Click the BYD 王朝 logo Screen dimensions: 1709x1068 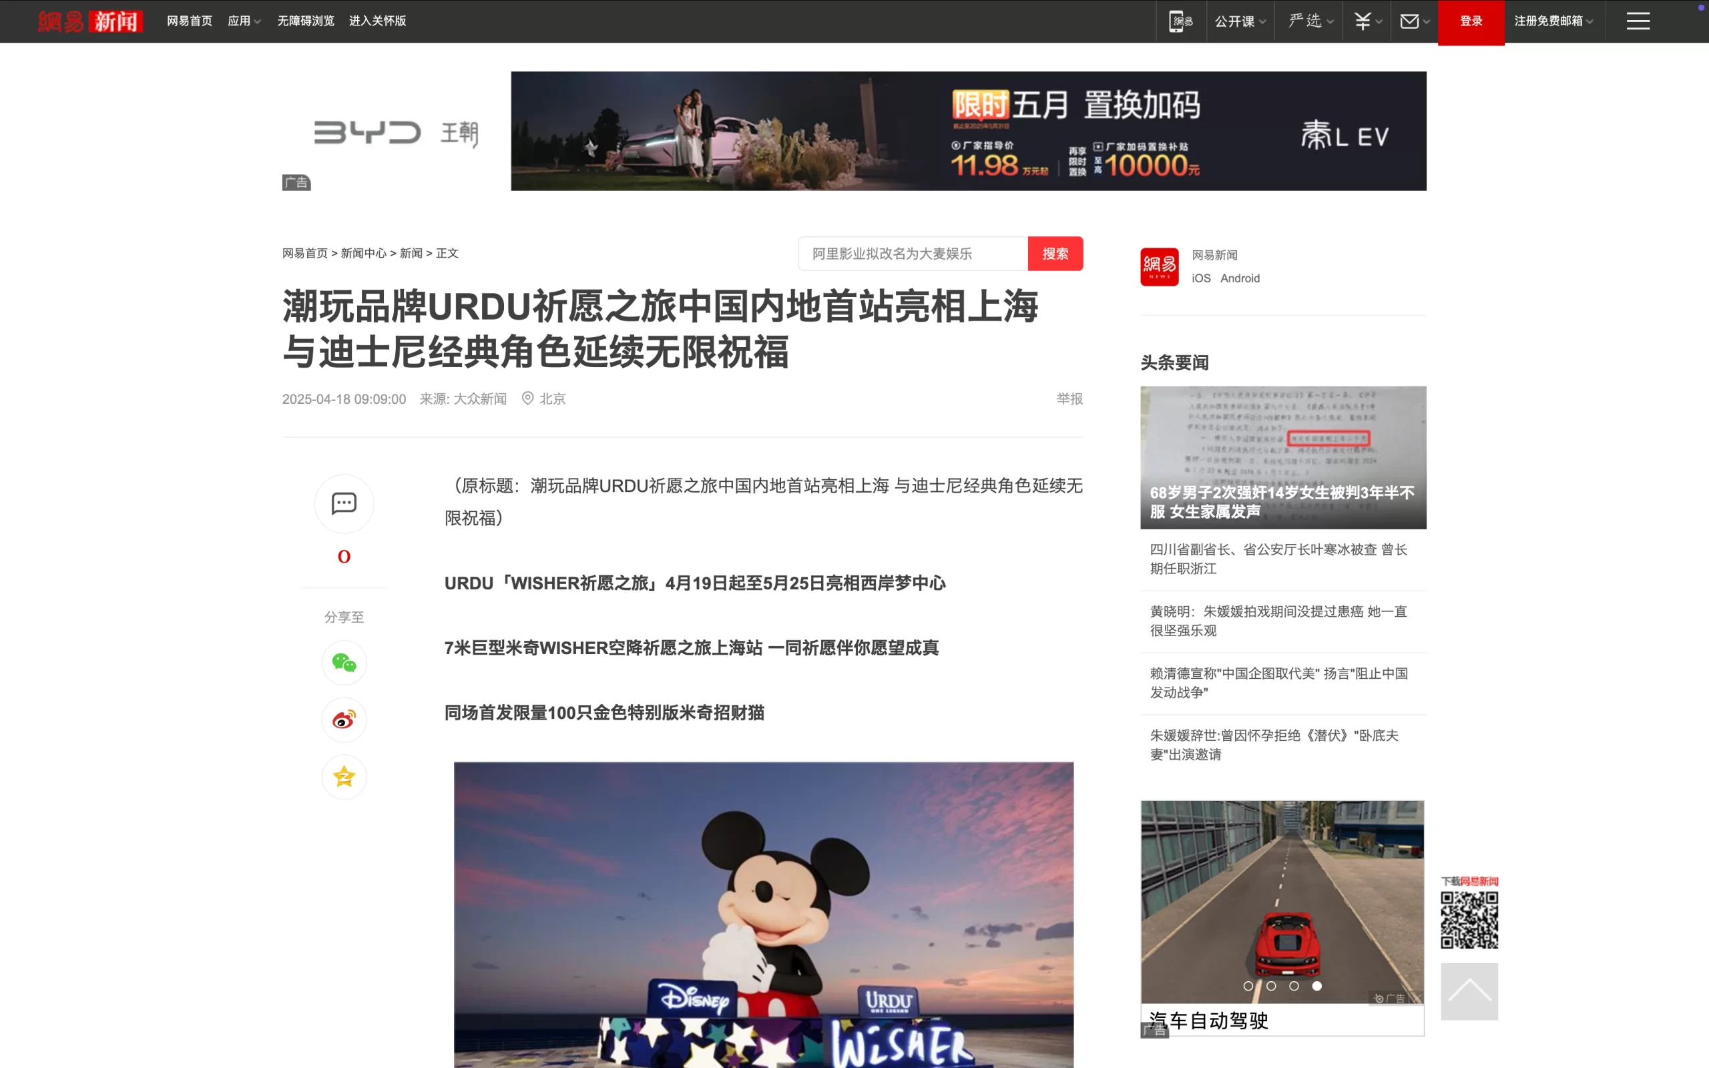[x=396, y=133]
